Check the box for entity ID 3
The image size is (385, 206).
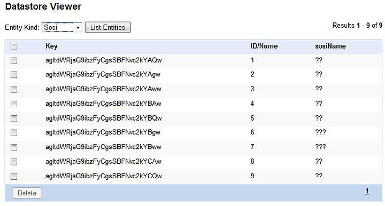click(14, 90)
